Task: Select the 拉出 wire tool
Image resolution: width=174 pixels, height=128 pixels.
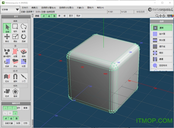Action: [7, 78]
